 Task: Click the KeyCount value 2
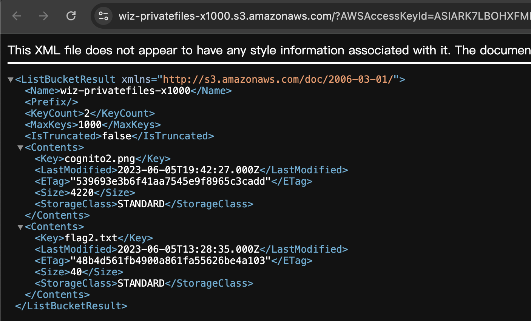click(x=87, y=113)
